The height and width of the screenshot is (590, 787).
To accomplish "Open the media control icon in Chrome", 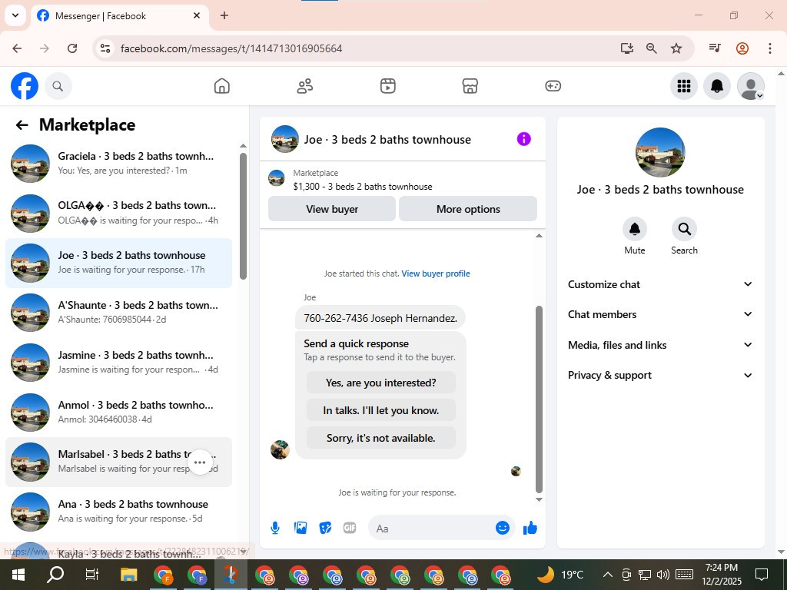I will (715, 48).
